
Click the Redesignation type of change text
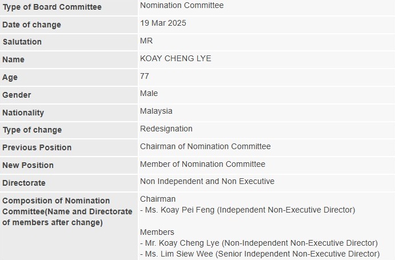coord(166,129)
